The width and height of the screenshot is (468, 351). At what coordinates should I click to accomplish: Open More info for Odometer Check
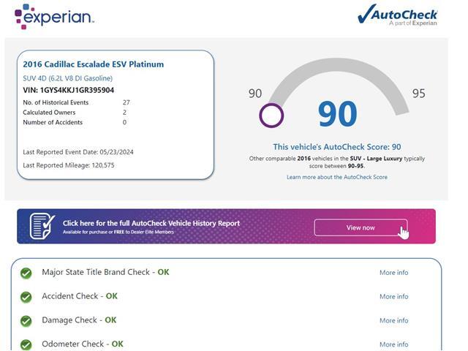click(393, 344)
